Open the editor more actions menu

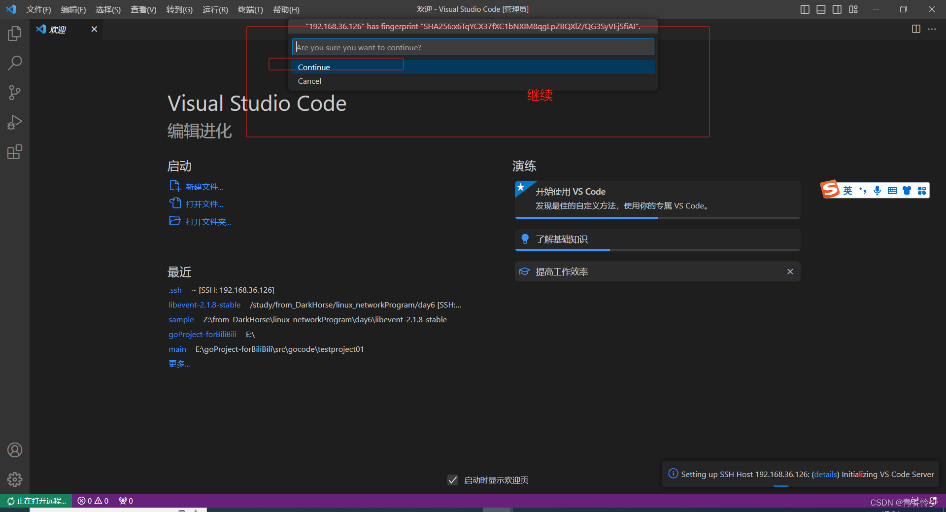tap(932, 29)
